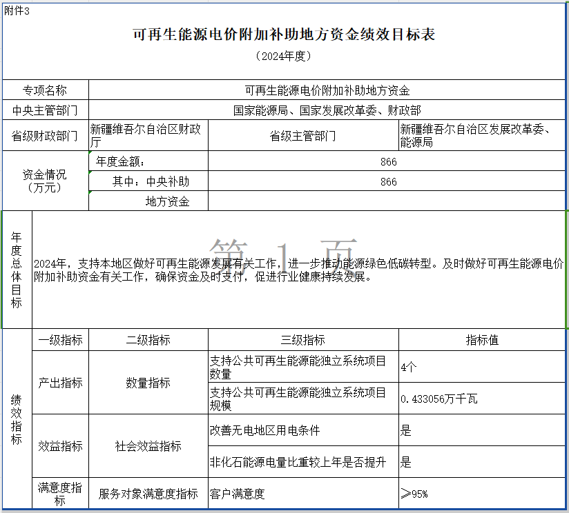Click the empty value cell beside 地方资金
The height and width of the screenshot is (513, 569).
point(388,201)
